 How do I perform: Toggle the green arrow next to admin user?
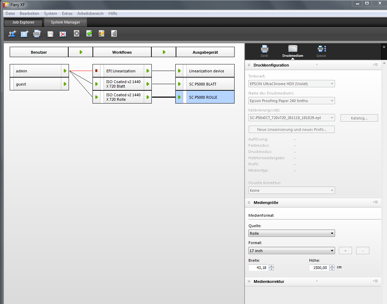tap(65, 71)
